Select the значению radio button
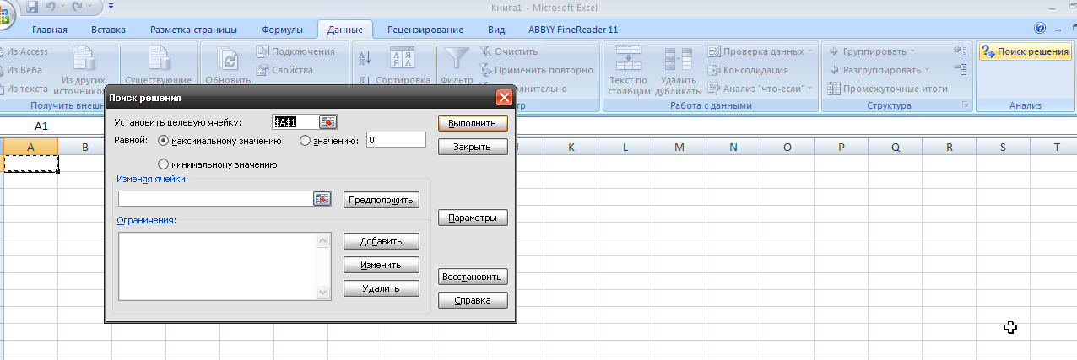 [x=306, y=141]
